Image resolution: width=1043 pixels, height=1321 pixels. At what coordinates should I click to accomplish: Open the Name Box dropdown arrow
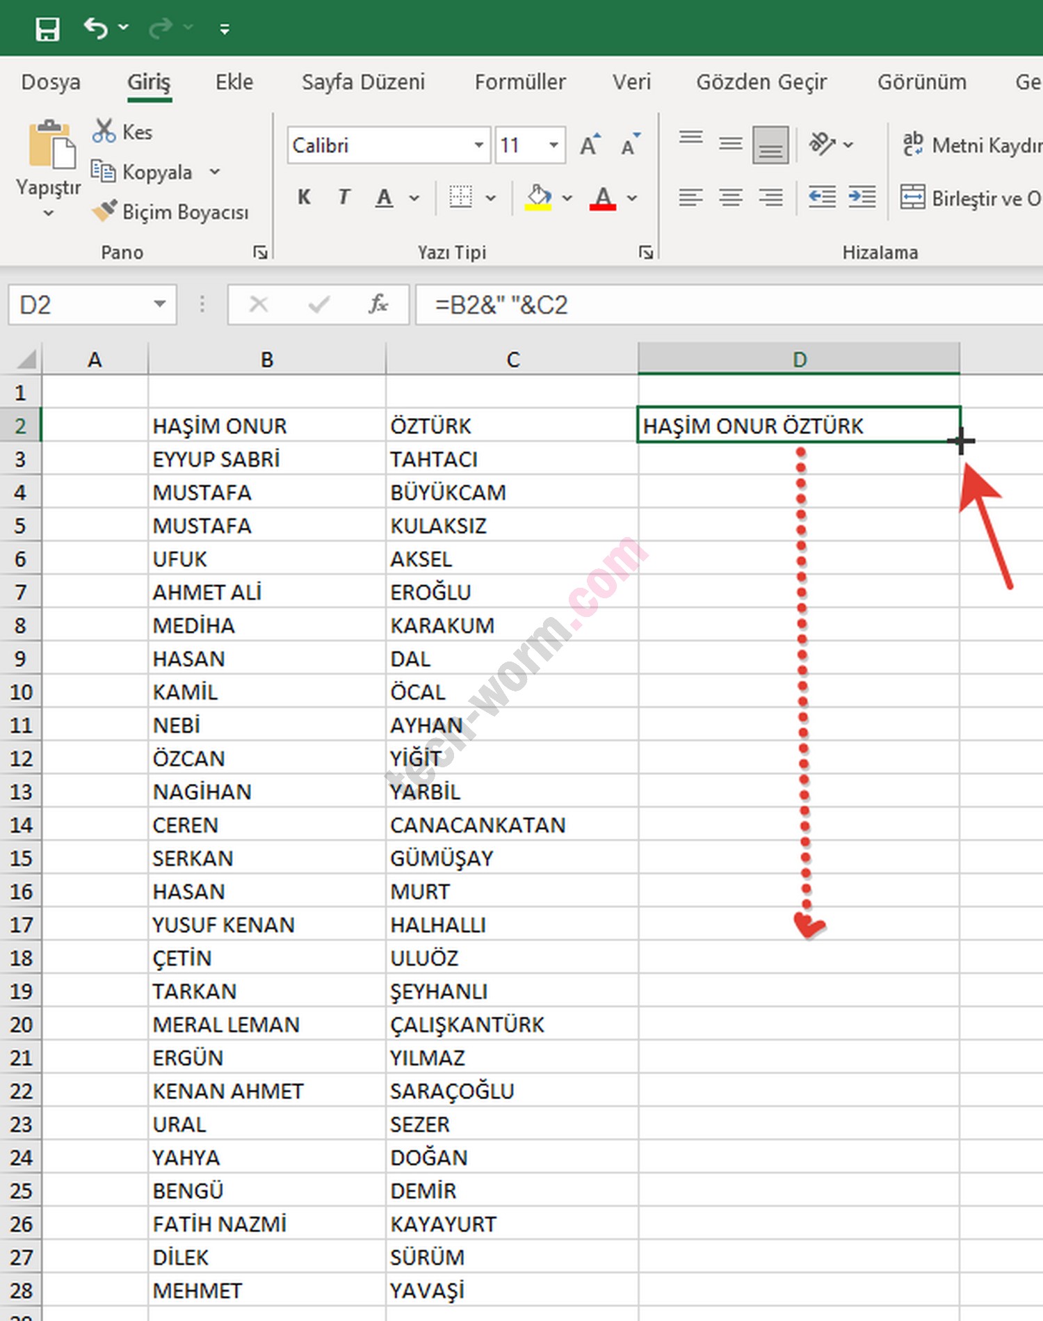[160, 305]
